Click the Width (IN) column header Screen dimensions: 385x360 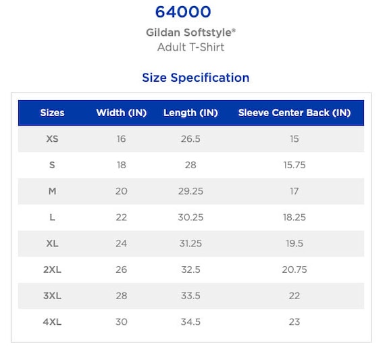122,113
